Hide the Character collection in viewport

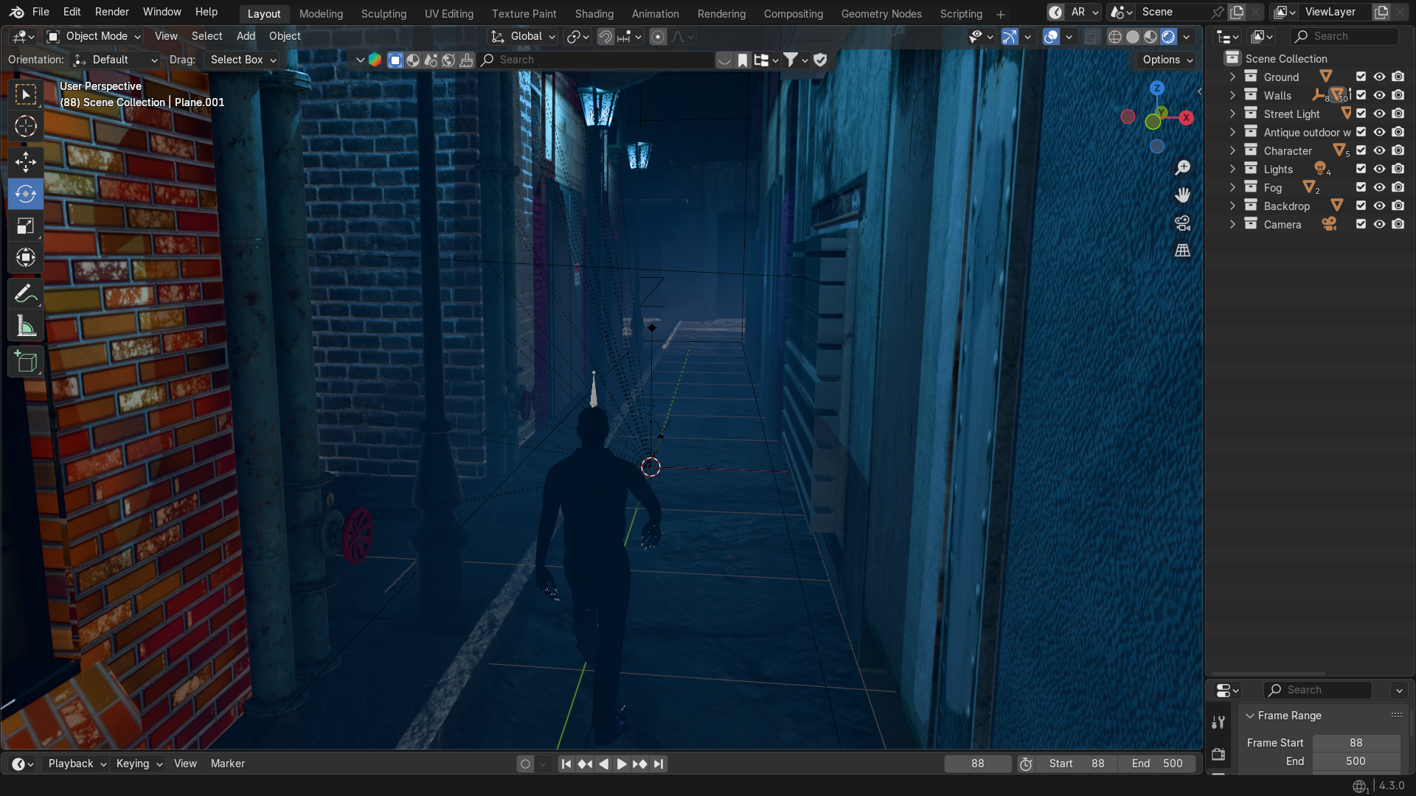(1379, 150)
